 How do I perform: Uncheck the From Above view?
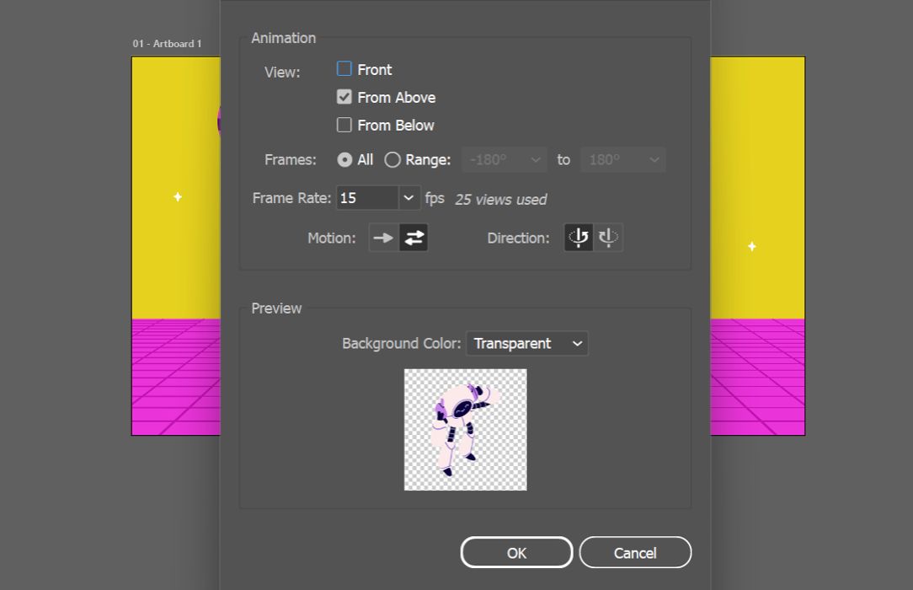344,96
